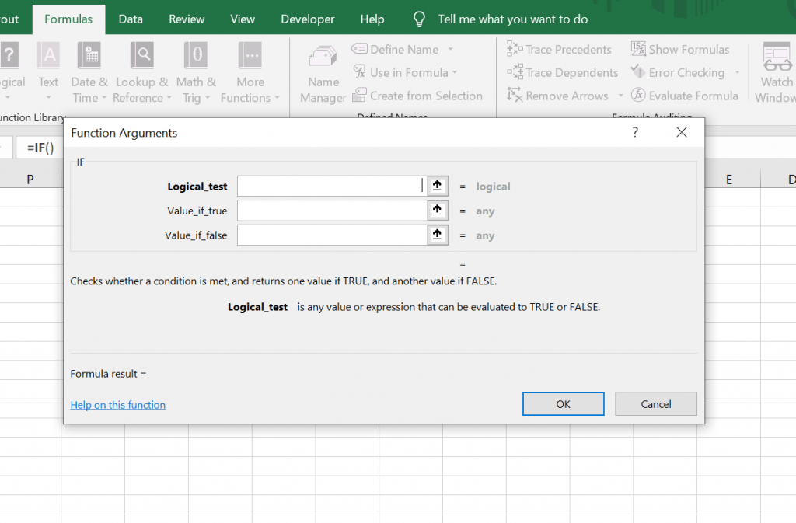The height and width of the screenshot is (523, 796).
Task: Click the Create from Selection icon
Action: [x=359, y=95]
